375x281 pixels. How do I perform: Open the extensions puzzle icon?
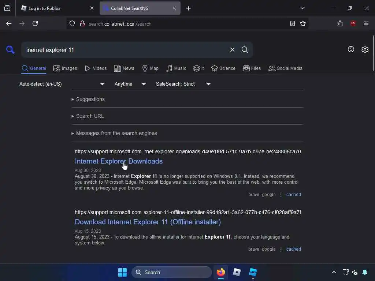coord(340,23)
